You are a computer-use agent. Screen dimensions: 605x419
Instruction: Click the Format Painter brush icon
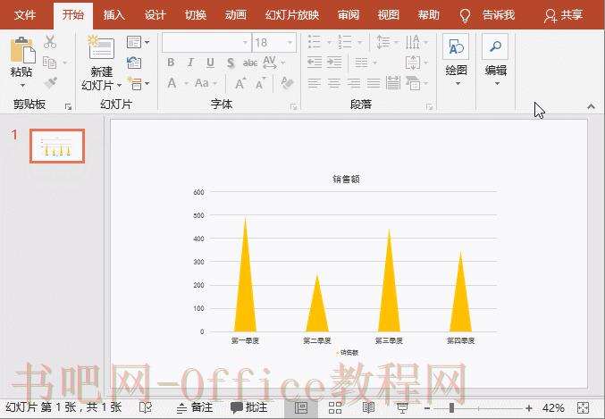[x=51, y=82]
